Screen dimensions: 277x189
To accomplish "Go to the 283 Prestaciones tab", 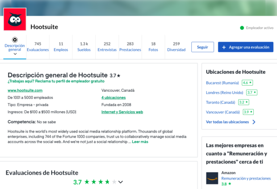I will tap(130, 47).
